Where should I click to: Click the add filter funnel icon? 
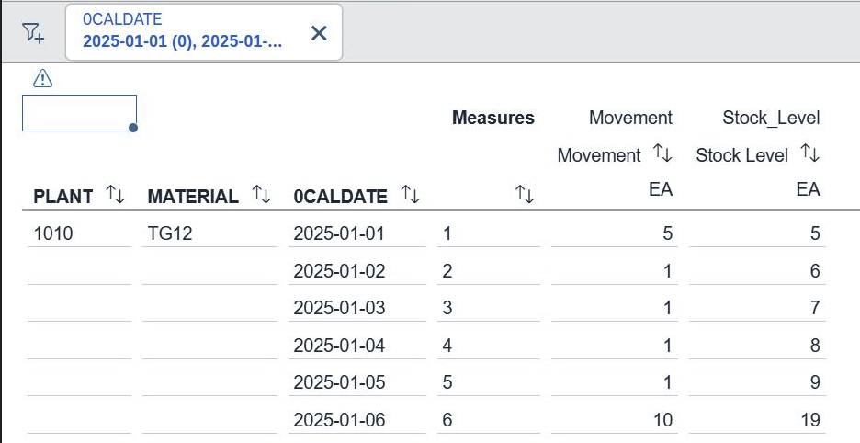point(33,33)
